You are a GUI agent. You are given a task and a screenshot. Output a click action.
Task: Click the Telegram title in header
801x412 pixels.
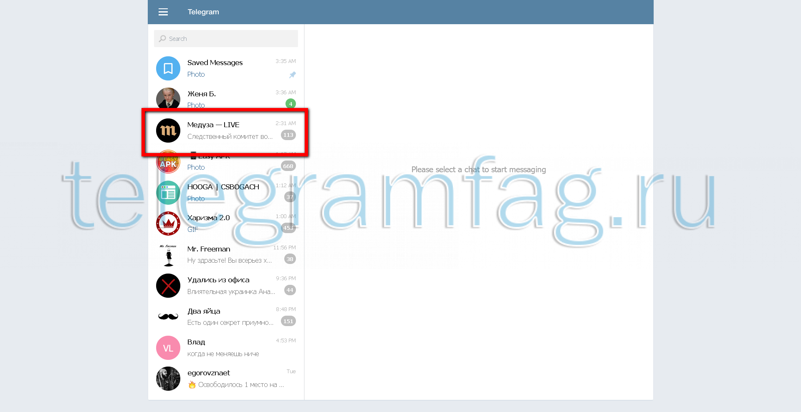pyautogui.click(x=203, y=12)
